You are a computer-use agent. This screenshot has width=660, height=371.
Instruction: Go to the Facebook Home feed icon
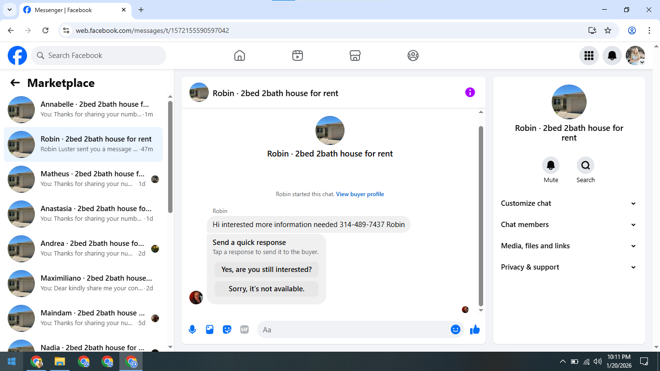(x=240, y=56)
